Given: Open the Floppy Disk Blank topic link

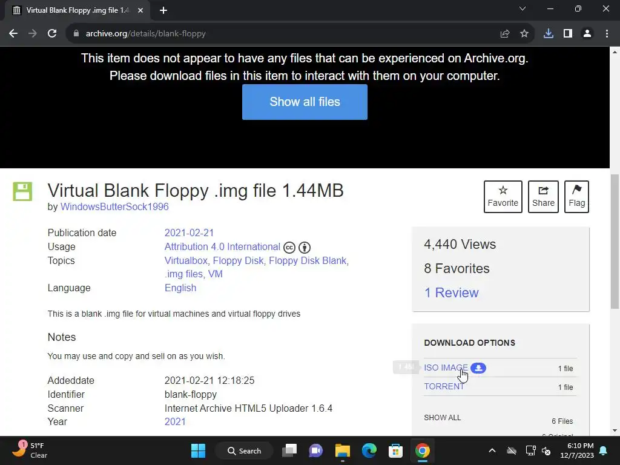Looking at the screenshot, I should coord(308,260).
